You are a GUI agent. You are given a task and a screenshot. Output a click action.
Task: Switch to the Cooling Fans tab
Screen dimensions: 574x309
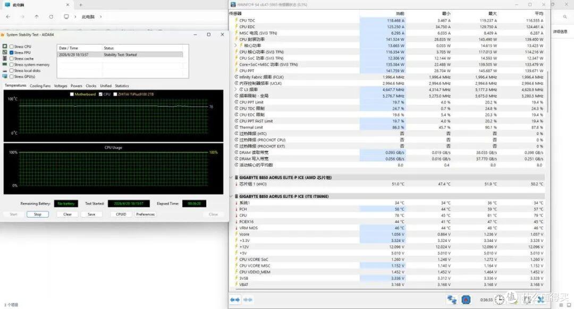coord(40,86)
